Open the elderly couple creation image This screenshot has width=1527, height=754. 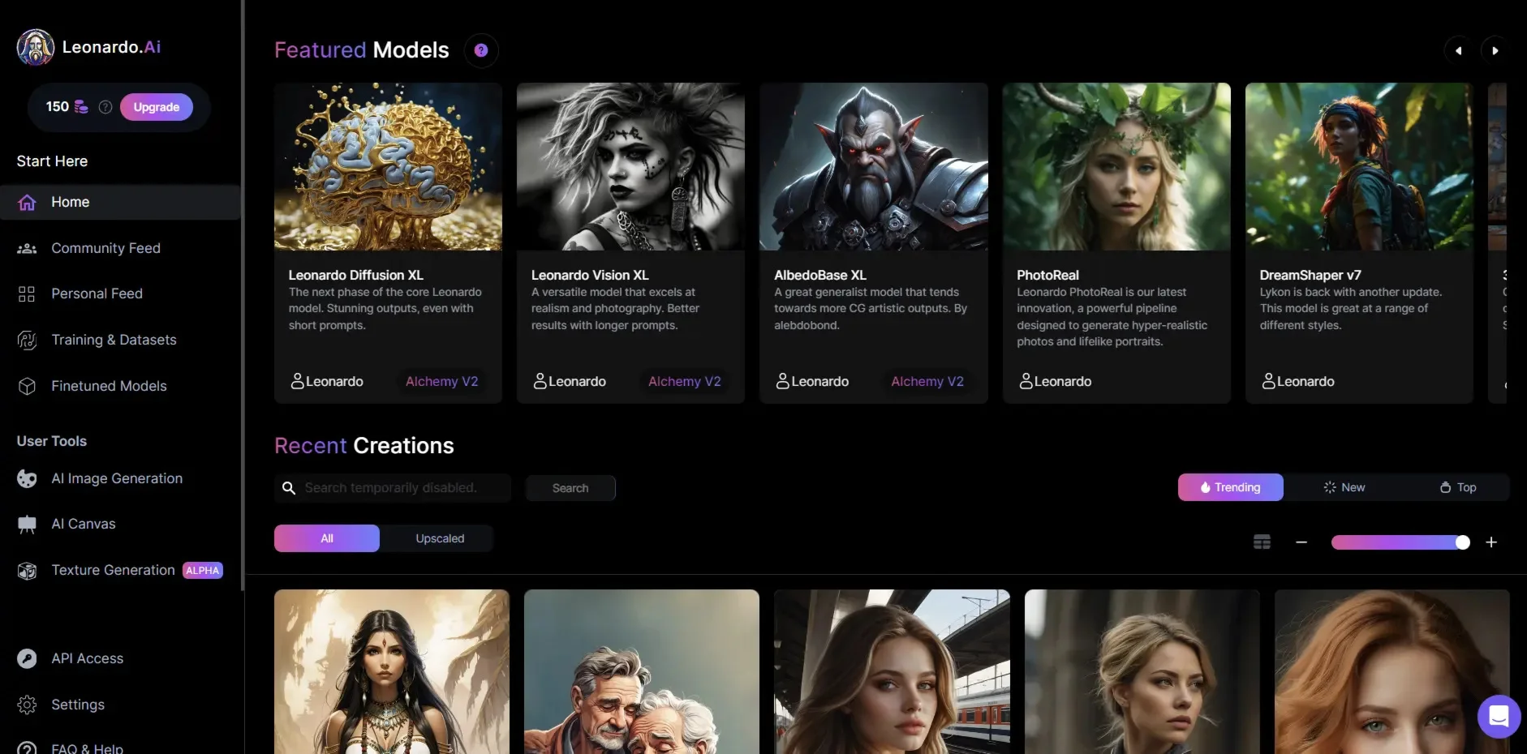point(642,671)
